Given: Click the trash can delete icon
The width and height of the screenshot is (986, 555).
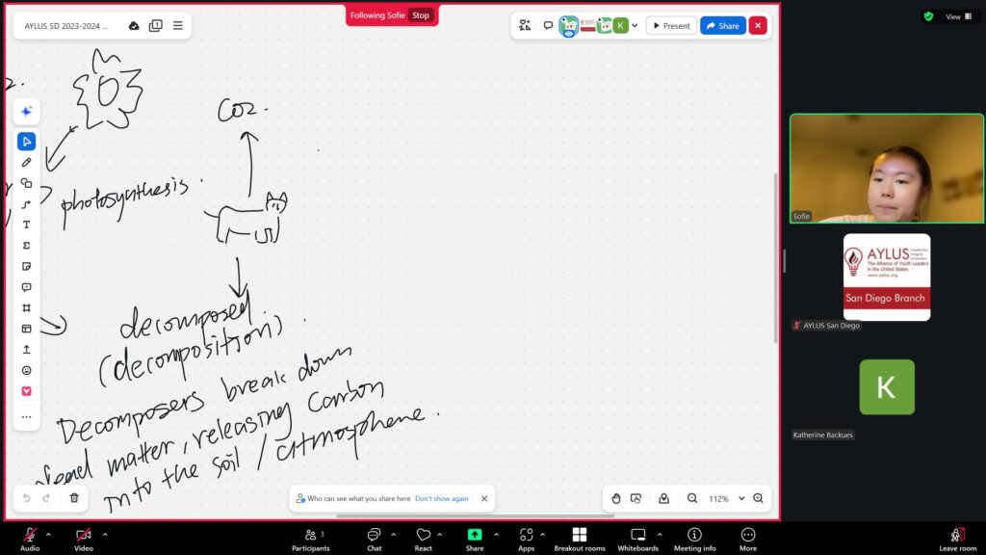Looking at the screenshot, I should tap(74, 498).
